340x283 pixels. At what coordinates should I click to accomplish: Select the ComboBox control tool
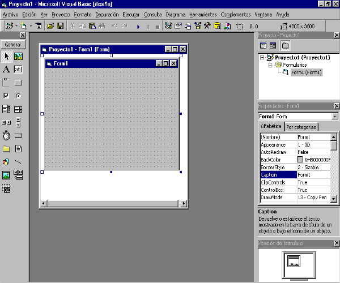6,109
